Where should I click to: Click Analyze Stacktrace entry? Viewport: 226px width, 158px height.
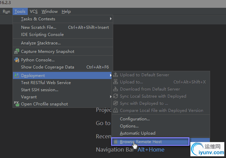point(41,43)
